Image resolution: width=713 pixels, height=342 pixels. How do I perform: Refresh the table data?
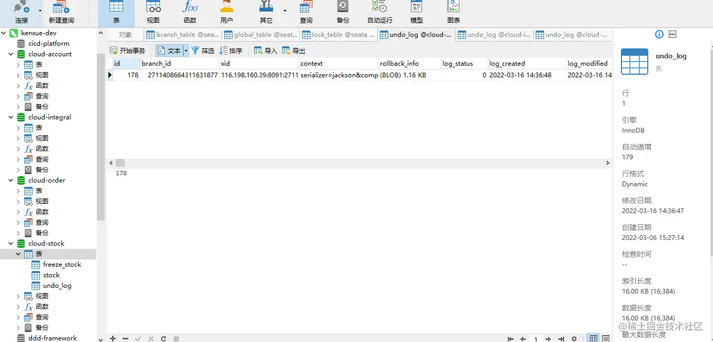coord(164,338)
